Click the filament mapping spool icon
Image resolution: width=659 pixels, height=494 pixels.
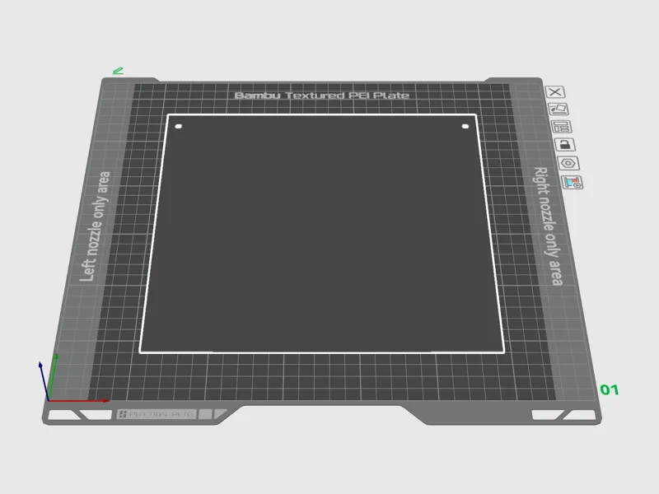[572, 182]
